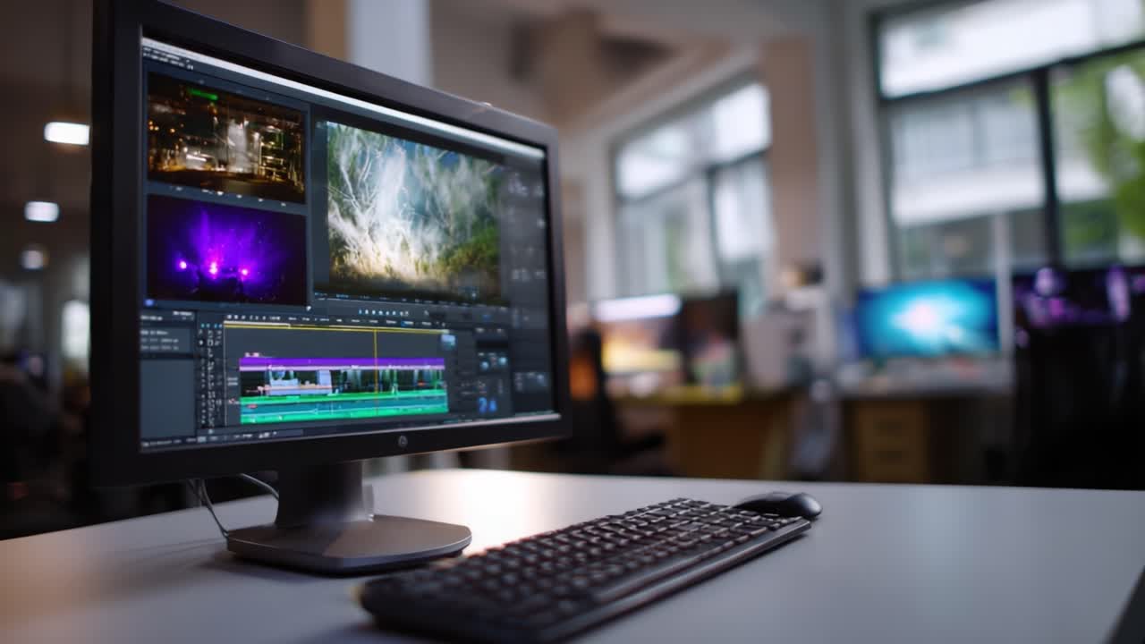Click the yellow work area bar above timeline

pyautogui.click(x=335, y=326)
